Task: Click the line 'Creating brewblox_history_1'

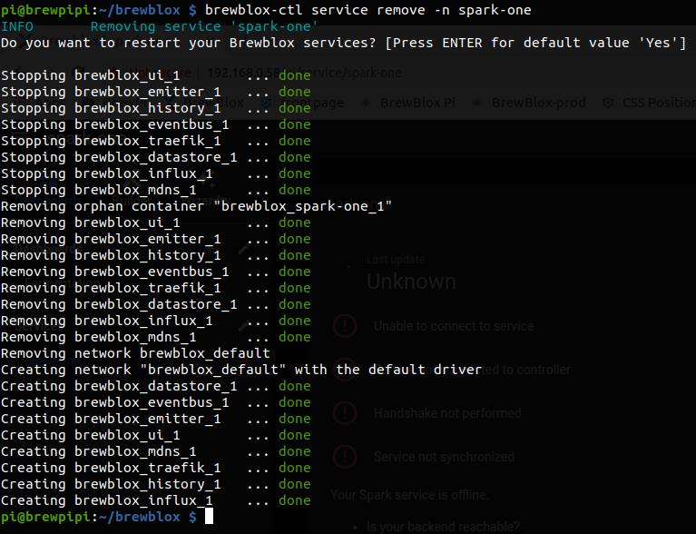Action: coord(156,484)
